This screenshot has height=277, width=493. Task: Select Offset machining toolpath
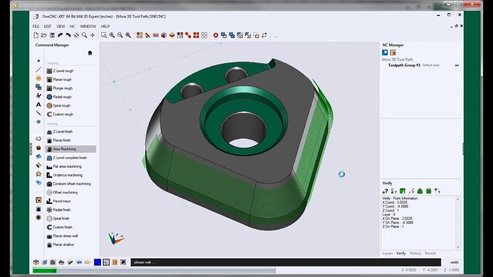[x=65, y=192]
